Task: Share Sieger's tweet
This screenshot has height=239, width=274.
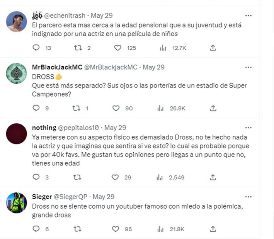Action: (213, 229)
